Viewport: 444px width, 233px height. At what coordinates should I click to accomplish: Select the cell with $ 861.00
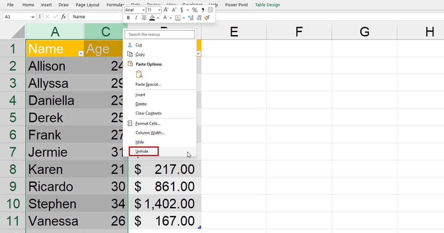(x=165, y=186)
